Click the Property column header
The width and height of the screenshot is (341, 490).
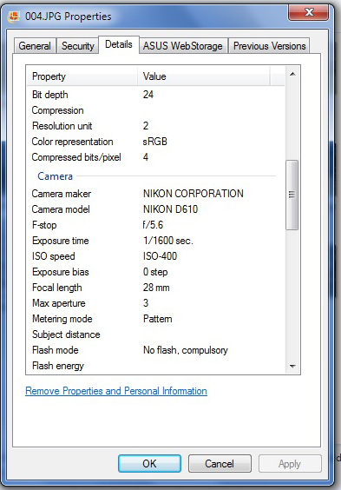pyautogui.click(x=82, y=76)
